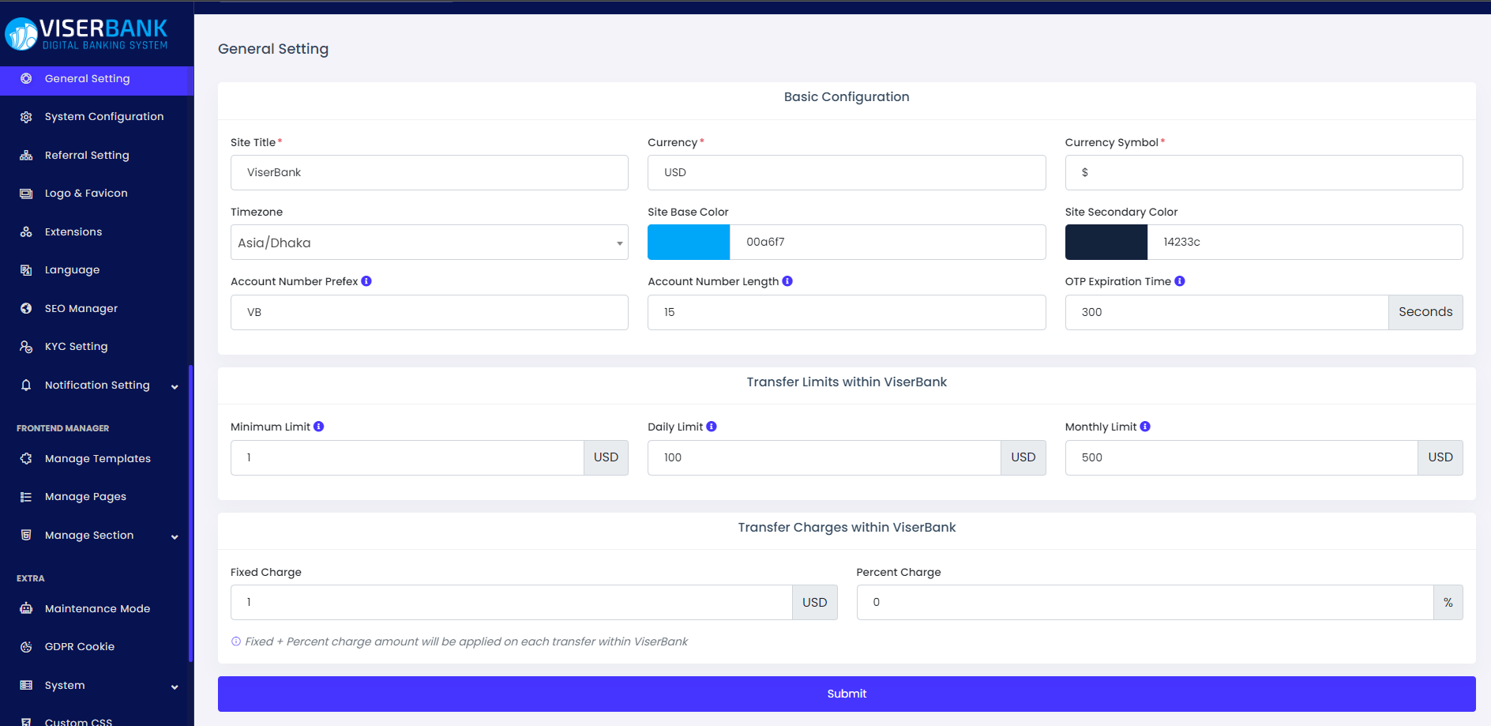Click the SEO Manager globe icon
Image resolution: width=1491 pixels, height=726 pixels.
(x=26, y=309)
